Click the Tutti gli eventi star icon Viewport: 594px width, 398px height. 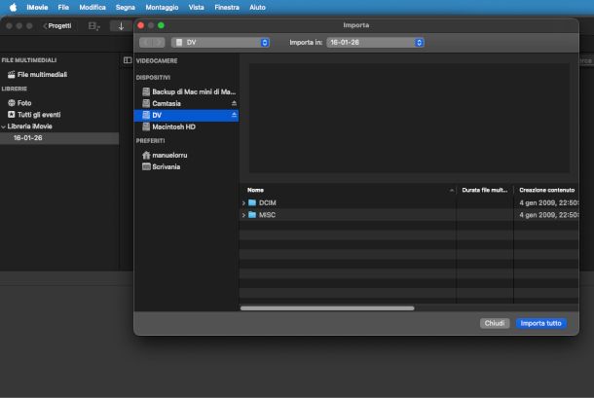[x=12, y=115]
